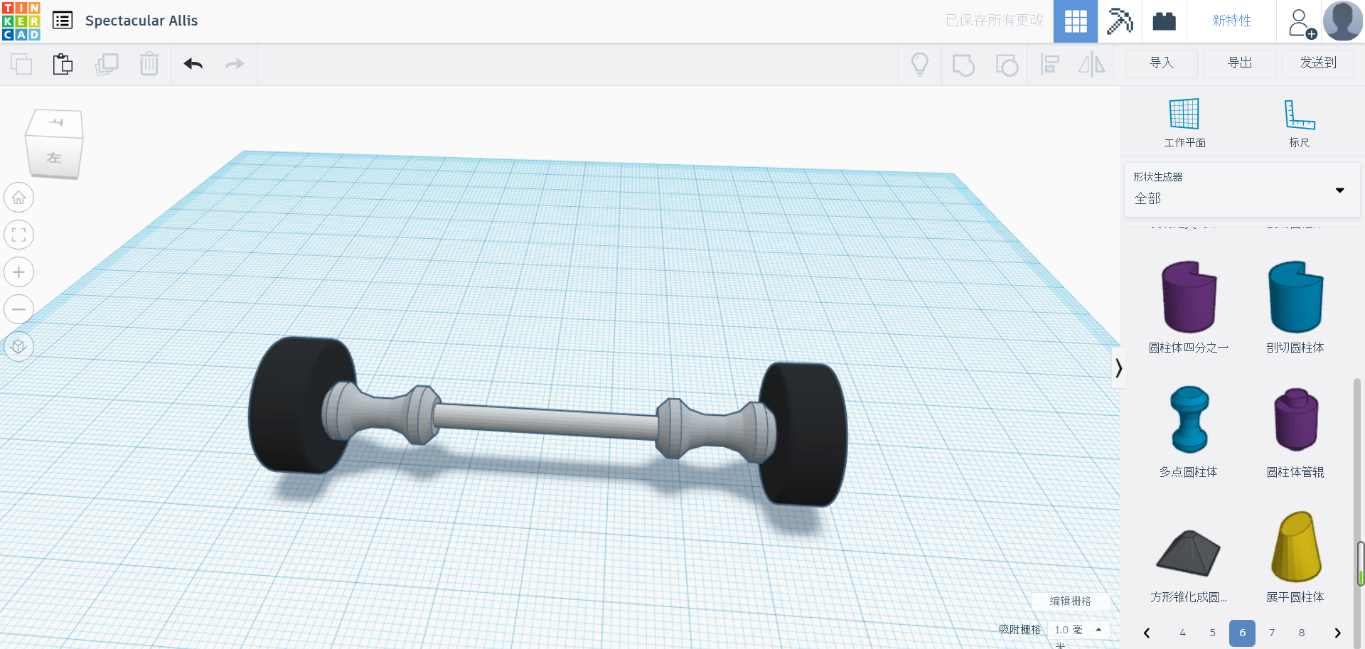The height and width of the screenshot is (649, 1365).
Task: Open the 新特性 link
Action: [1231, 21]
